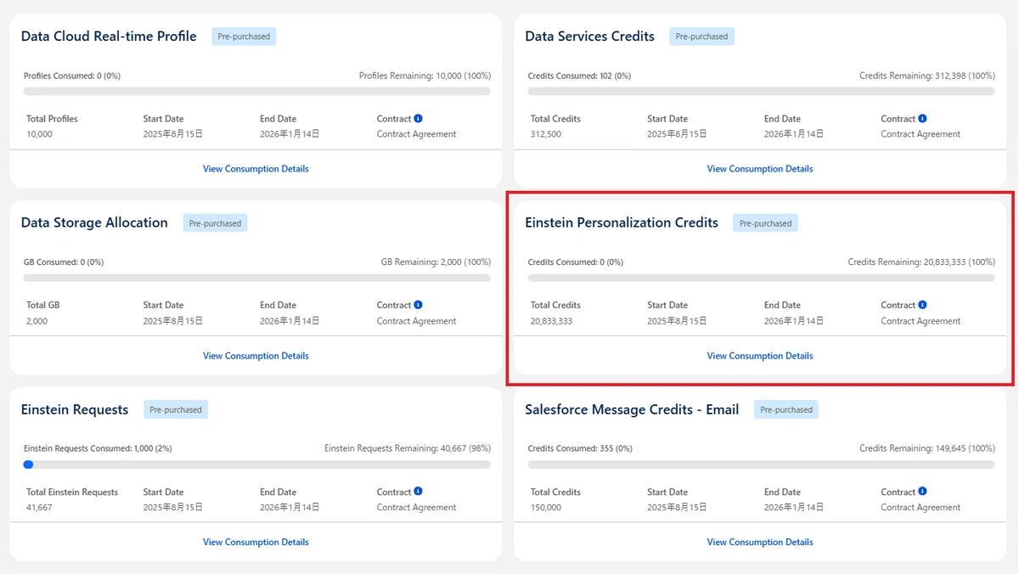Click Pre-purchased badge next to Salesforce Message Credits - Email

coord(786,409)
